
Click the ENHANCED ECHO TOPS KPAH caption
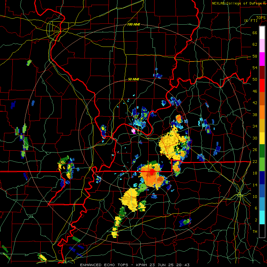[x=135, y=265]
